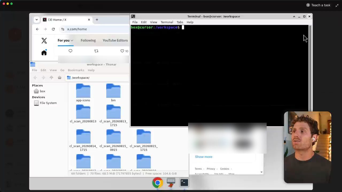Viewport: 342px width, 192px height.
Task: Click Show more link in X sidebar
Action: [x=204, y=157]
